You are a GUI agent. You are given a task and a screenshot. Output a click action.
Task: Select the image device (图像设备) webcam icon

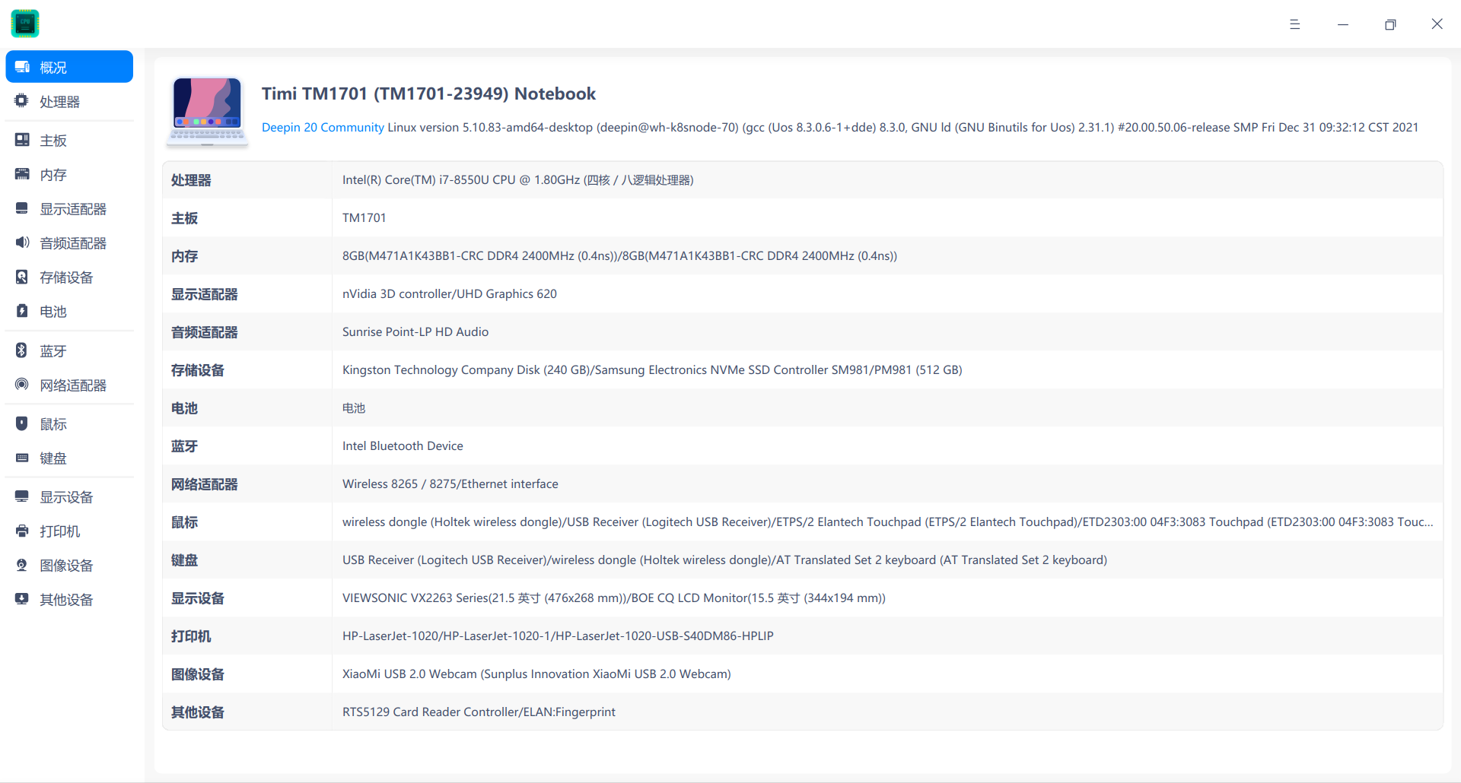(22, 565)
